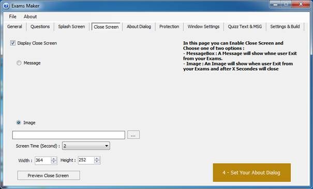Increase Width with up arrow
Screen dimensions: 313x189
(54, 159)
